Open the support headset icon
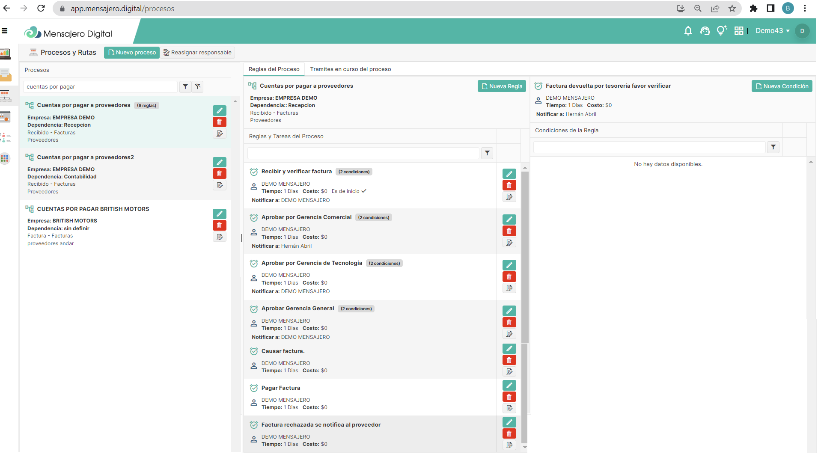 pos(705,31)
